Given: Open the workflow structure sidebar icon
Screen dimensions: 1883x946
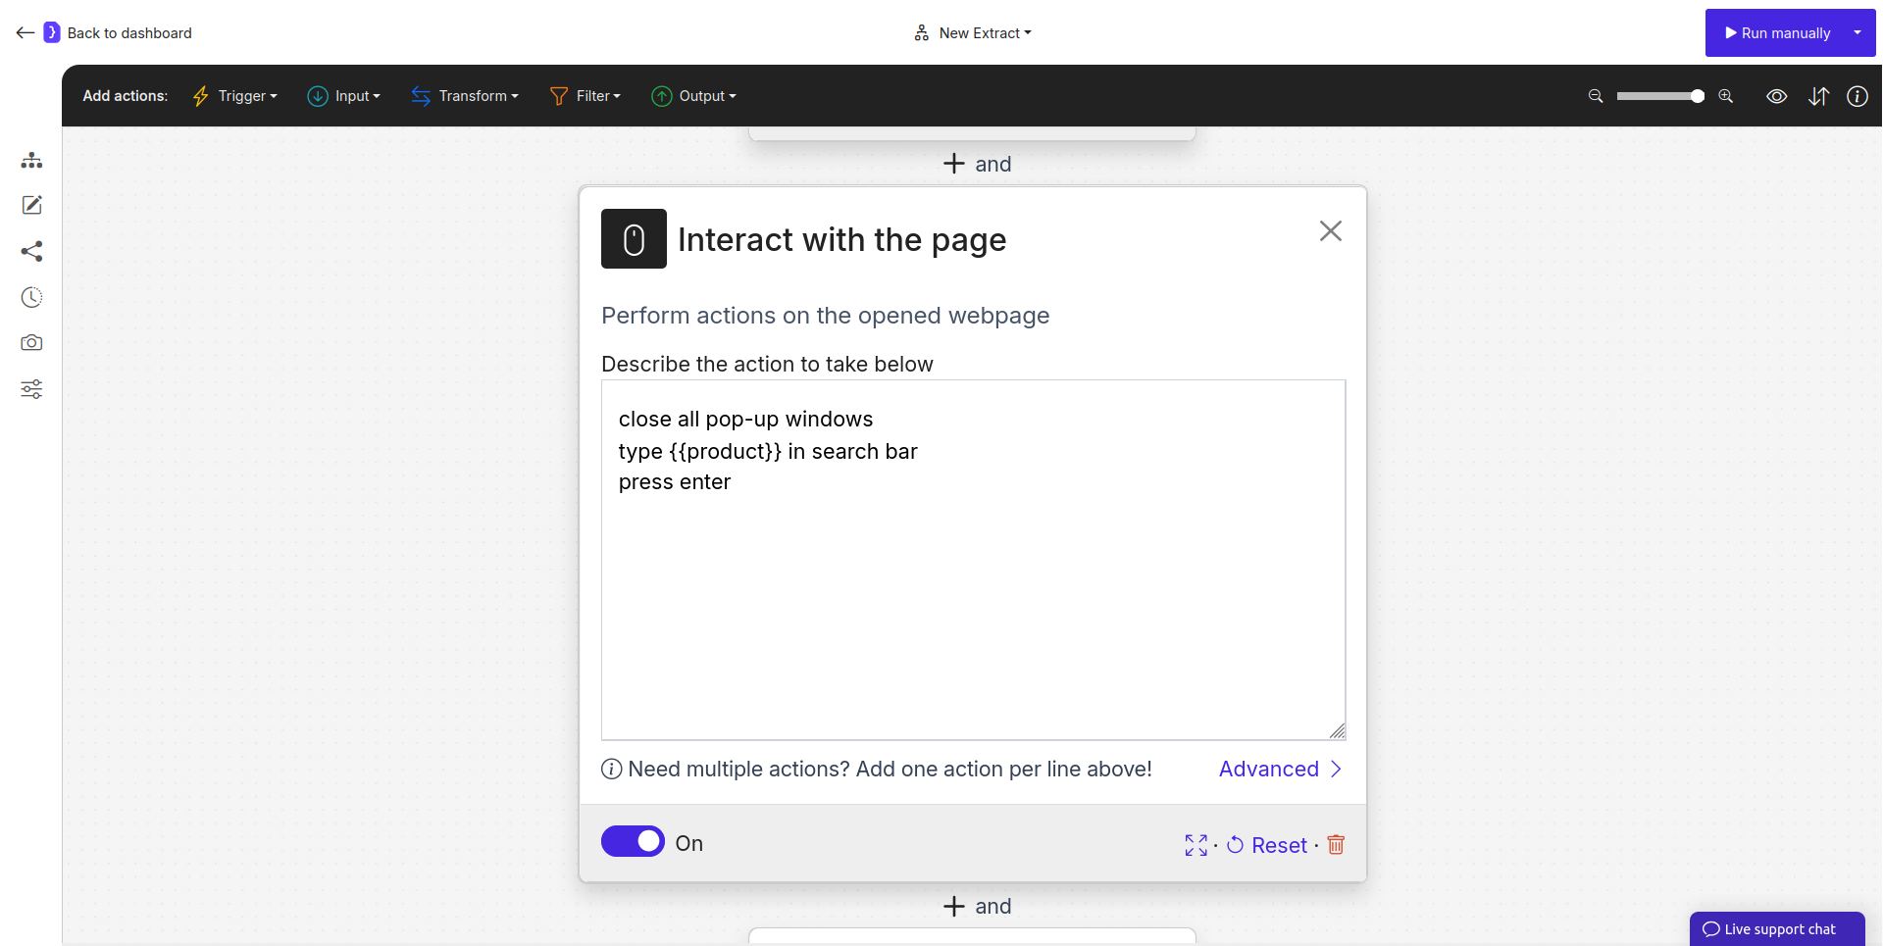Looking at the screenshot, I should pyautogui.click(x=31, y=160).
